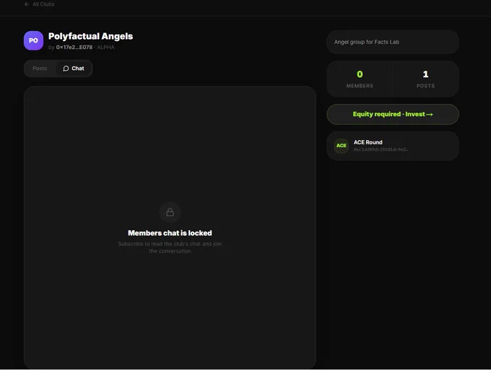The image size is (491, 371).
Task: Click the lock icon above locked chat message
Action: tap(170, 212)
